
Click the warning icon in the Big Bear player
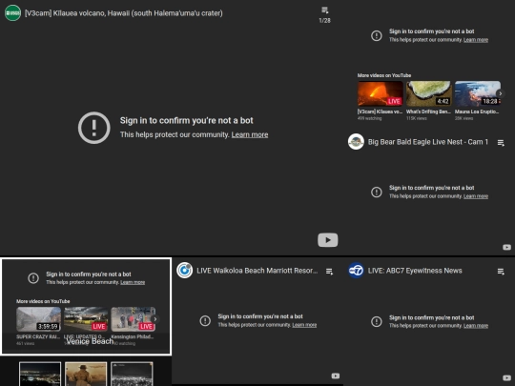pyautogui.click(x=377, y=192)
